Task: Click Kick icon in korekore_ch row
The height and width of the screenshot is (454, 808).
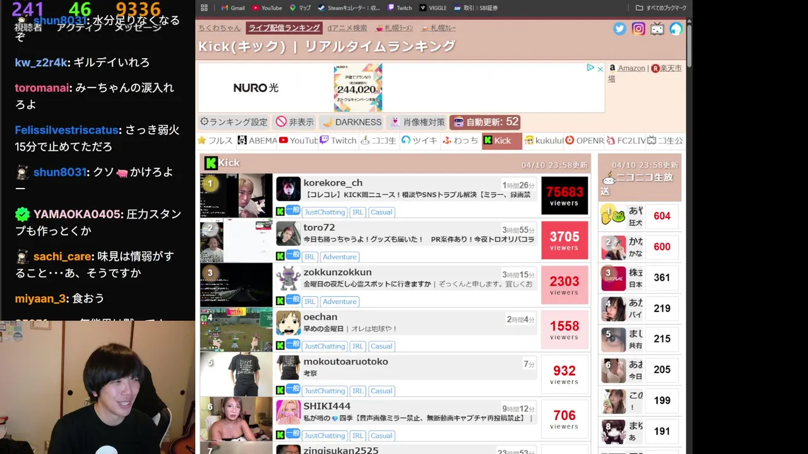Action: [280, 212]
